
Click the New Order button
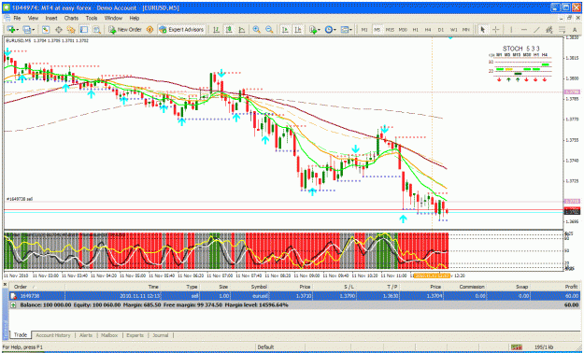click(x=125, y=30)
